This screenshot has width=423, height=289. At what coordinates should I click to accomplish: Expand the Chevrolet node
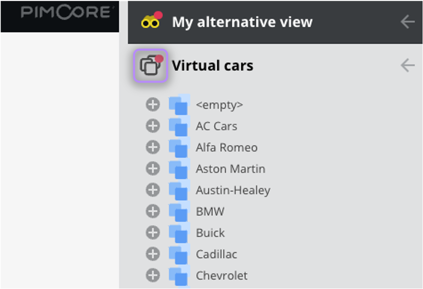coord(153,276)
